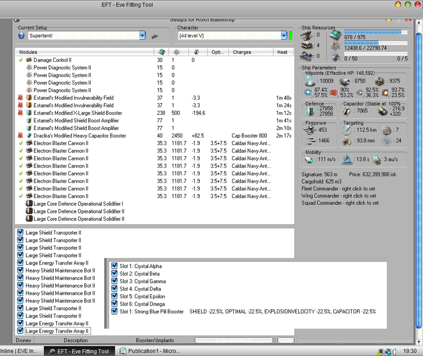
Task: Click the drone bay icon beside 0 / 50
Action: pyautogui.click(x=336, y=57)
